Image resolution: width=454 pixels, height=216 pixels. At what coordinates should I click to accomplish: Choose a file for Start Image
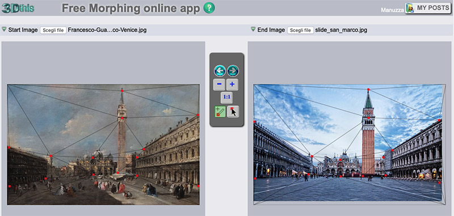(x=53, y=31)
